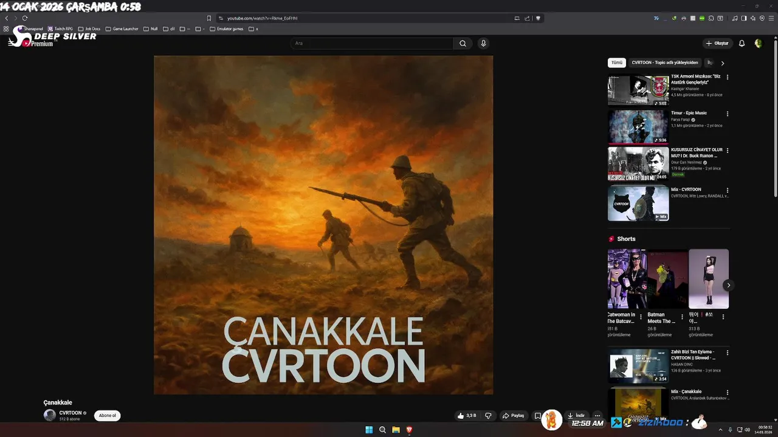The width and height of the screenshot is (778, 437).
Task: Open the Catwoman in The Batcave short
Action: click(x=627, y=279)
